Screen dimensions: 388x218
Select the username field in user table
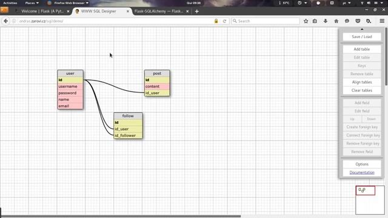tap(70, 87)
